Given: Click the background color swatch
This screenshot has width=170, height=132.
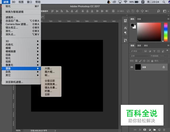Looking at the screenshot, I should (135, 27).
